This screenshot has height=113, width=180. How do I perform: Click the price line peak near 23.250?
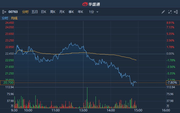pyautogui.click(x=71, y=43)
